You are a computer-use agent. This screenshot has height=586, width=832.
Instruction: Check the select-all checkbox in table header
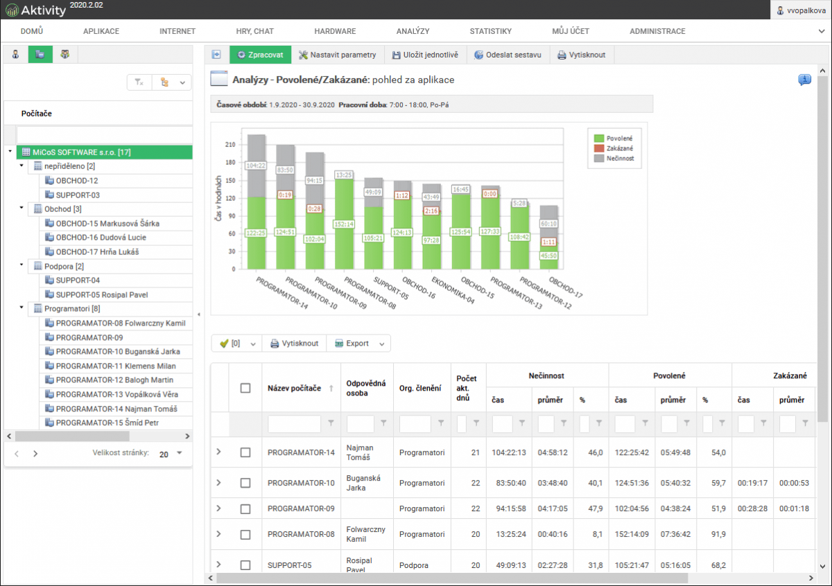[245, 388]
